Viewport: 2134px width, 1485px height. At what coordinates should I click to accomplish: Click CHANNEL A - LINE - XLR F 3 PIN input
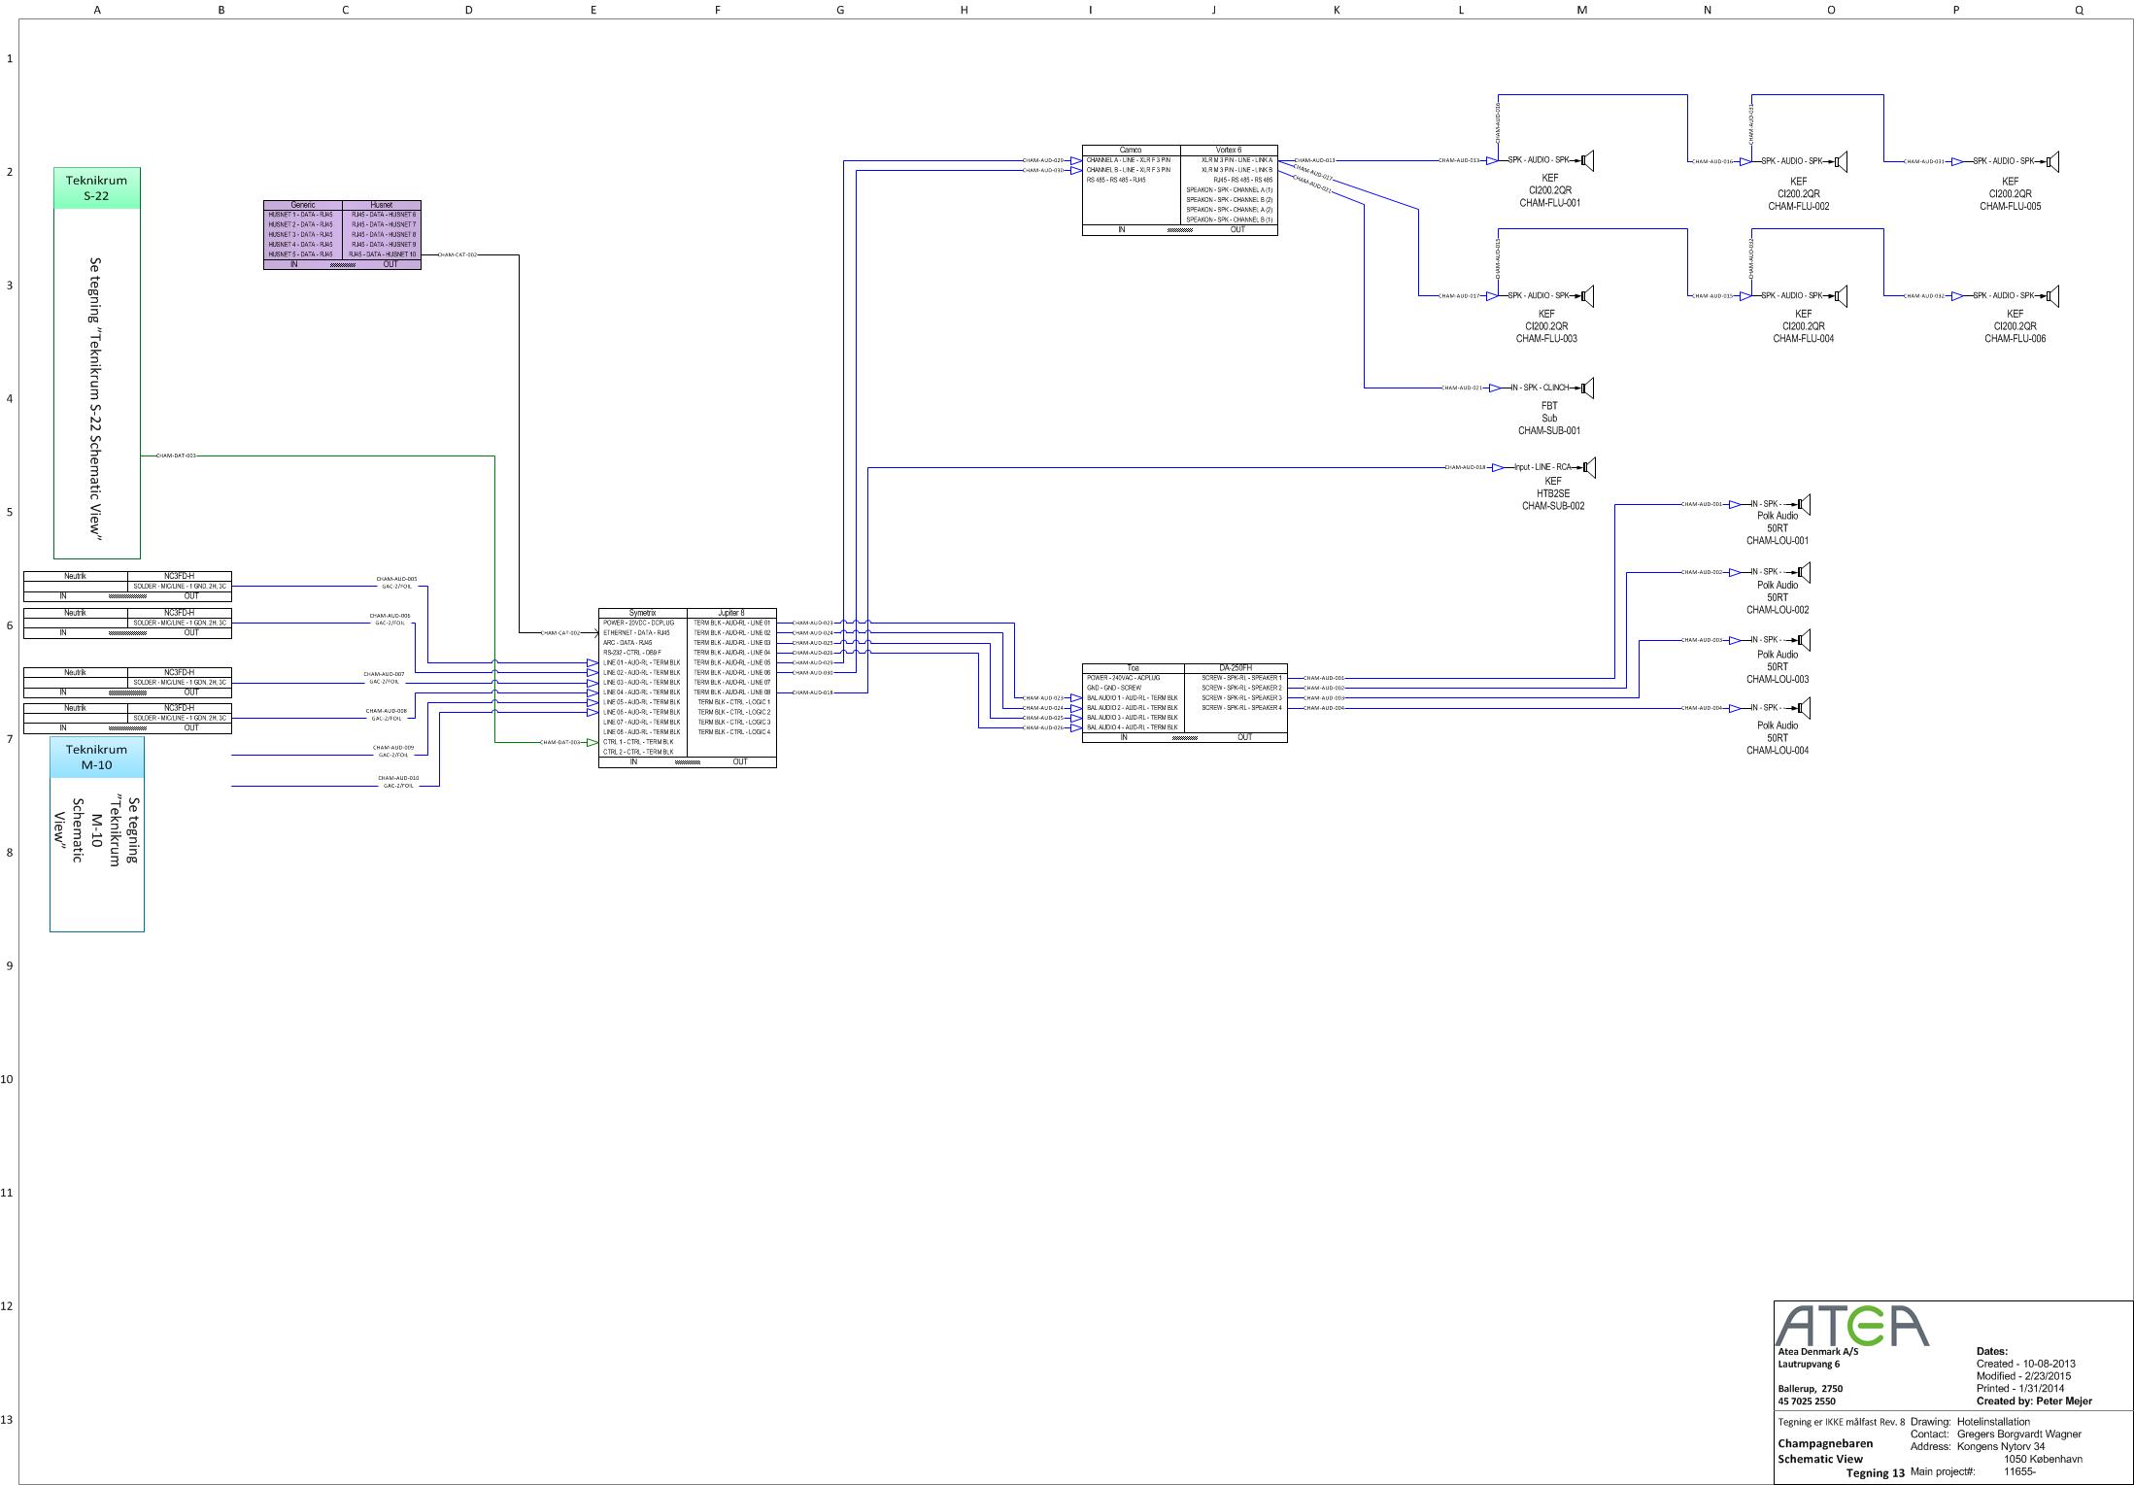1129,160
